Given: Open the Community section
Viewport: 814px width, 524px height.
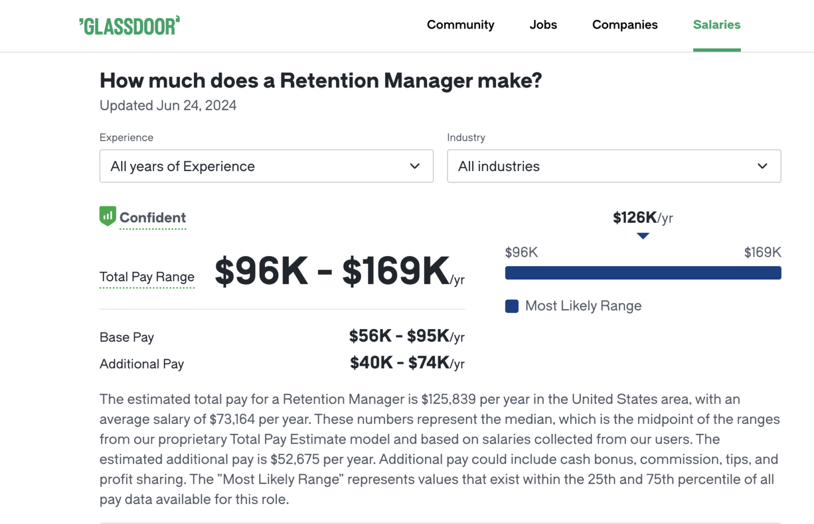Looking at the screenshot, I should (x=460, y=25).
